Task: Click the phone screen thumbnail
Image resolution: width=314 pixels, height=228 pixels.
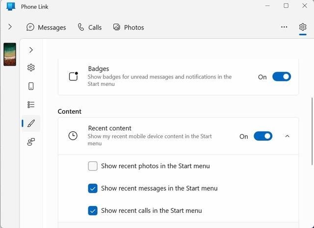Action: pos(10,54)
